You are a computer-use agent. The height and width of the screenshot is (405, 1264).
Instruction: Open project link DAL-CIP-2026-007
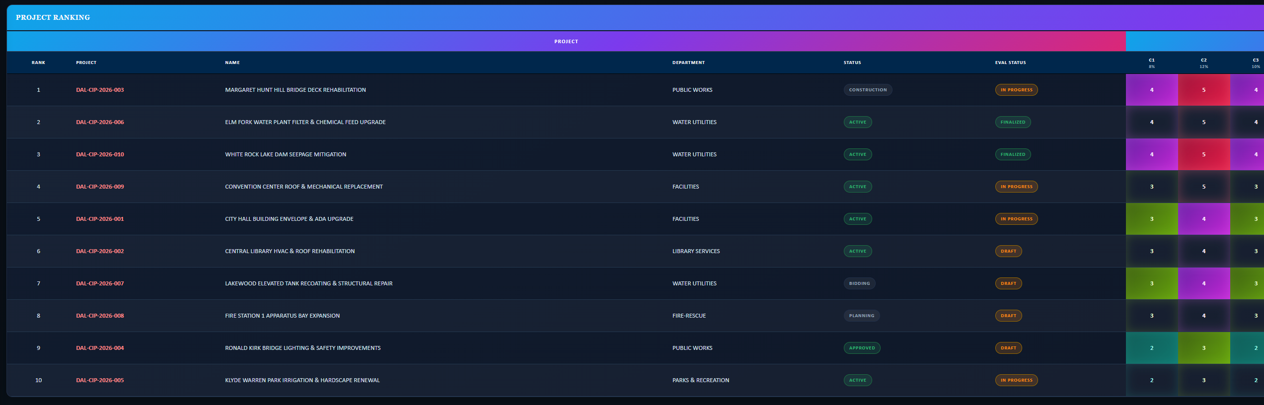click(100, 283)
